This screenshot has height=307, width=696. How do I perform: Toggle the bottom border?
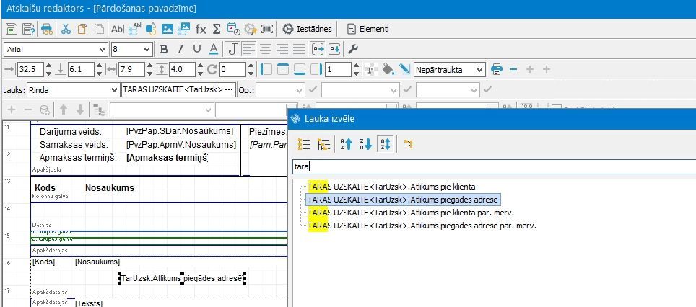(x=300, y=70)
